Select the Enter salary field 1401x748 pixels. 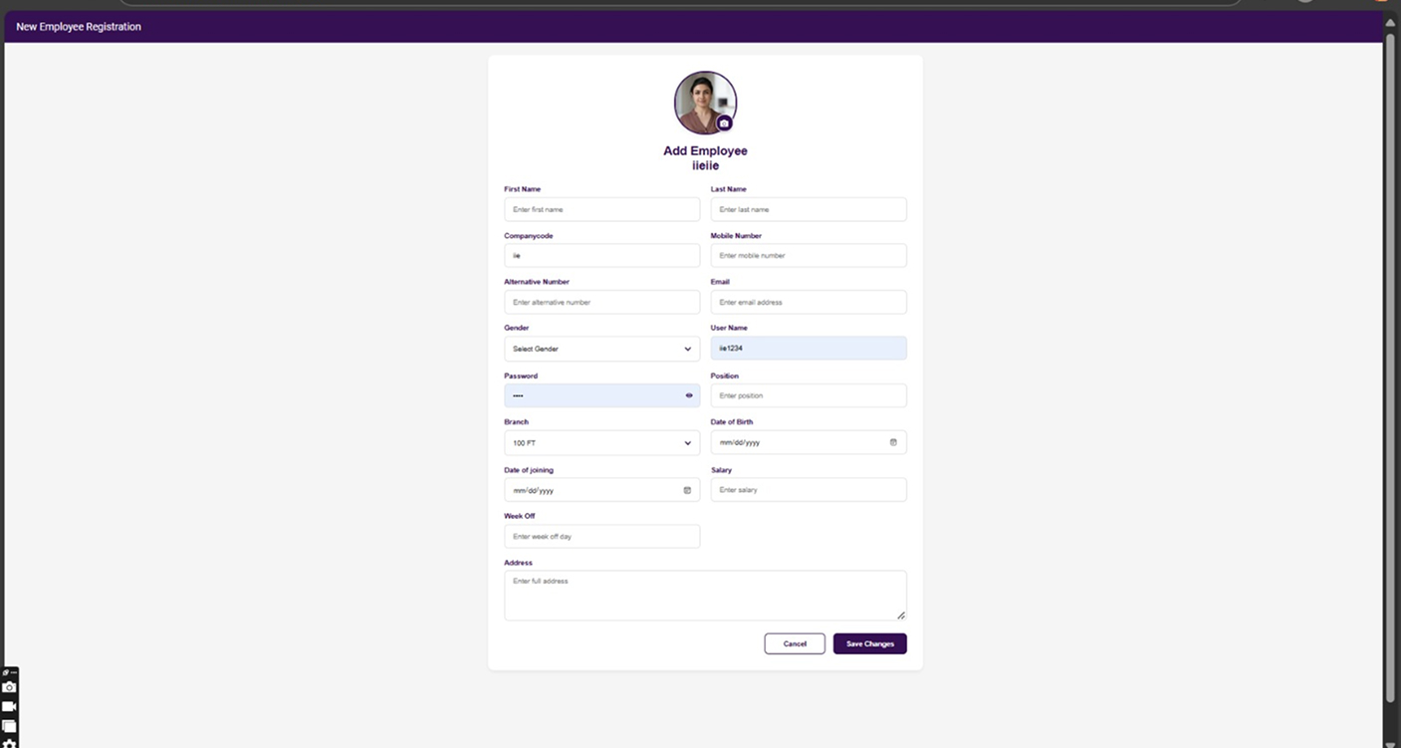pyautogui.click(x=808, y=490)
